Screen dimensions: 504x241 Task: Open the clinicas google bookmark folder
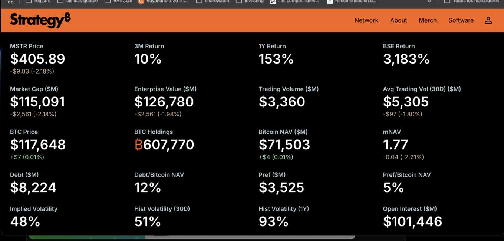point(78,1)
